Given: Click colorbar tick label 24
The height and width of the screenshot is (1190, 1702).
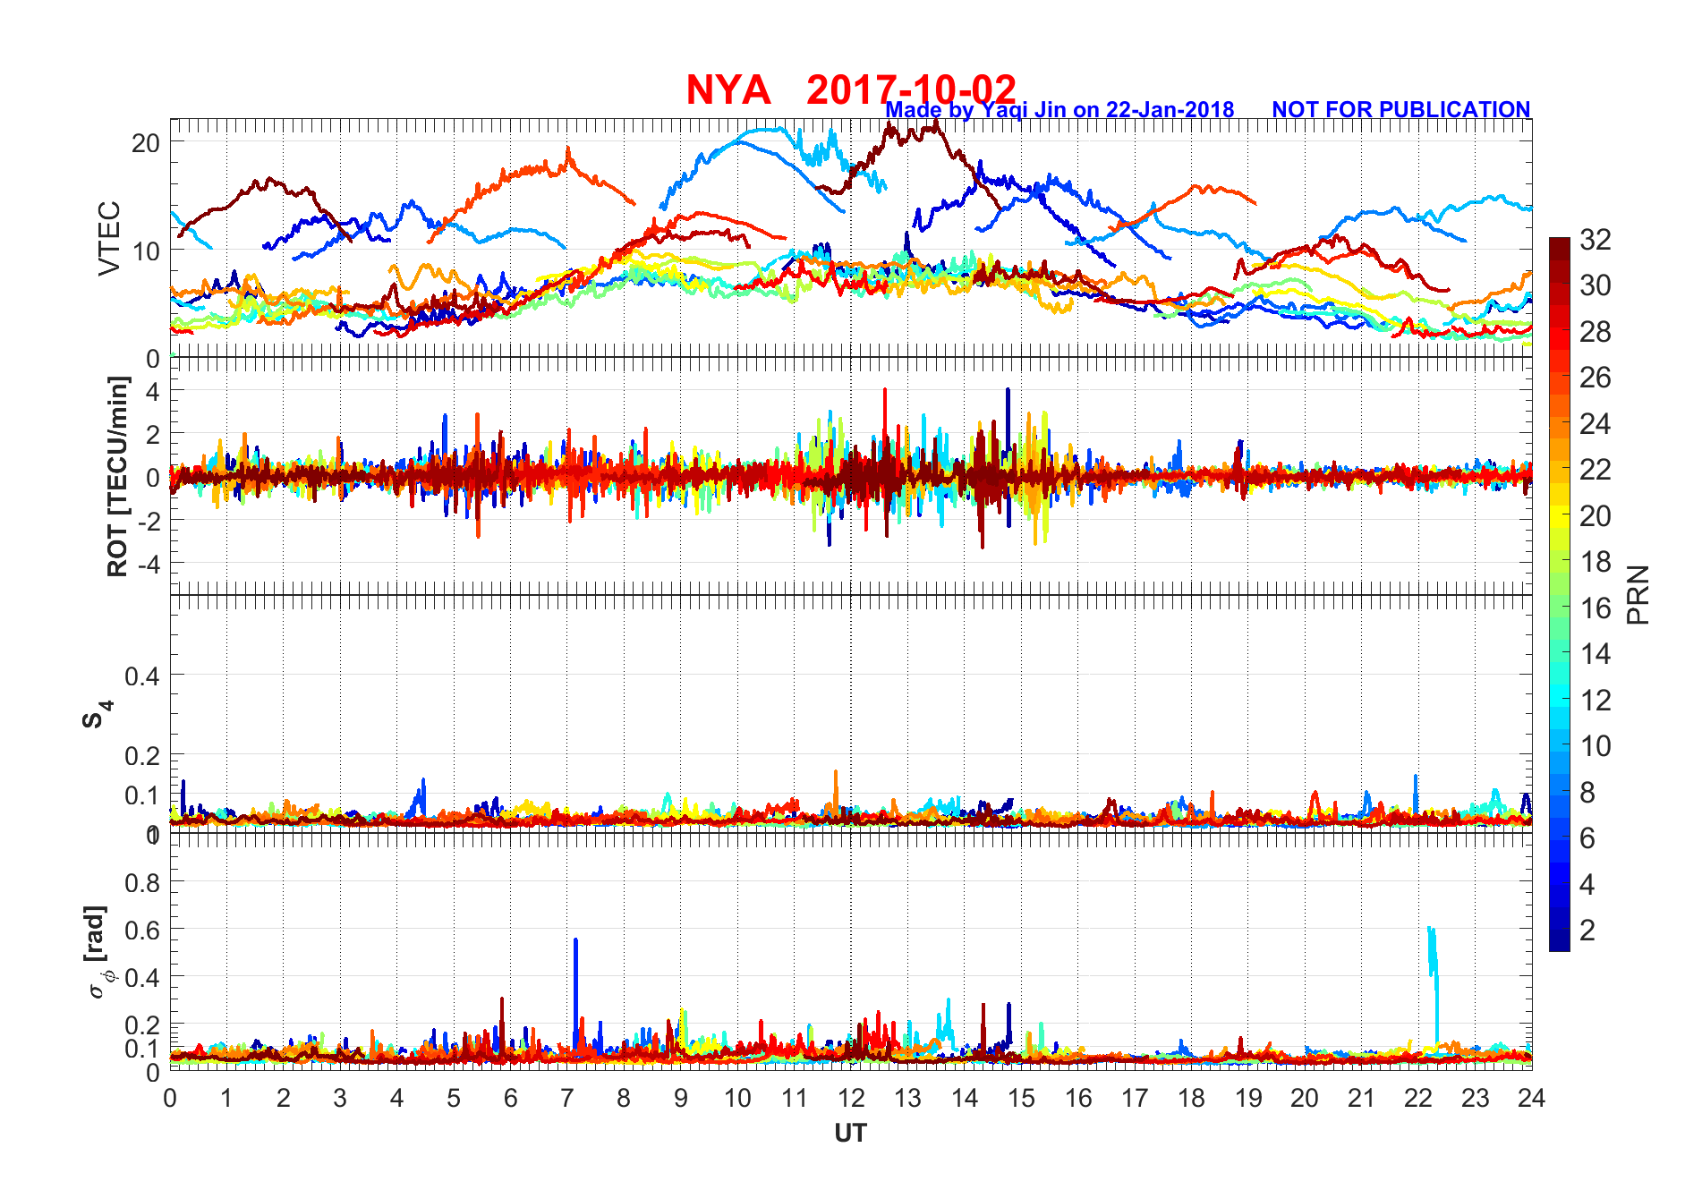Looking at the screenshot, I should coord(1596,423).
